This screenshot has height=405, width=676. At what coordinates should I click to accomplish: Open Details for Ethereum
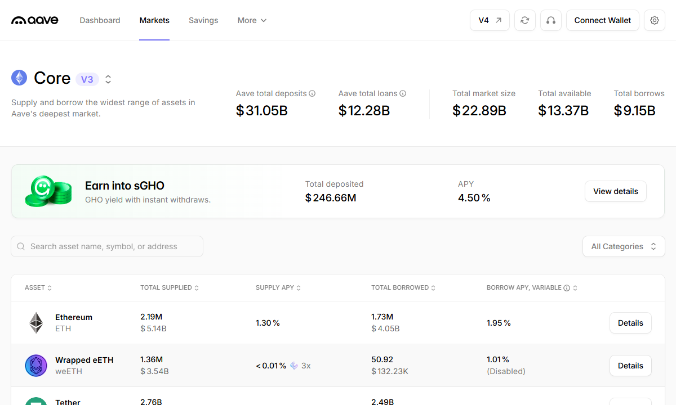click(630, 323)
